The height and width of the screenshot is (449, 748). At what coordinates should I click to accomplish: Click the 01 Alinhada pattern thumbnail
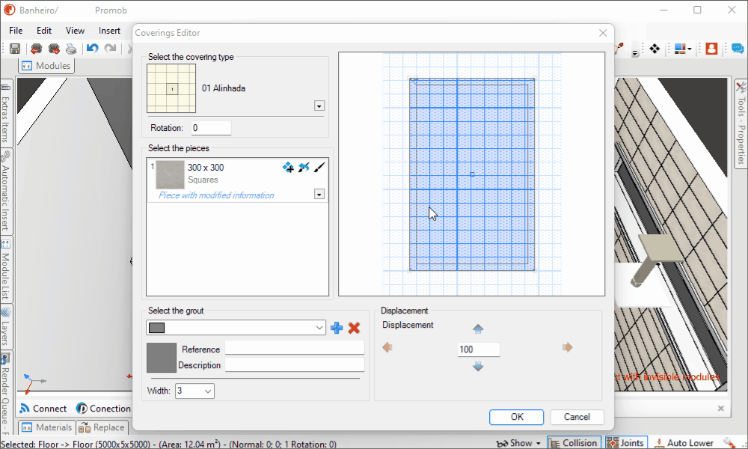click(x=171, y=88)
